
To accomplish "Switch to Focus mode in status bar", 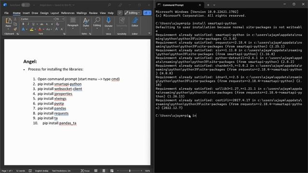I will tap(85, 171).
